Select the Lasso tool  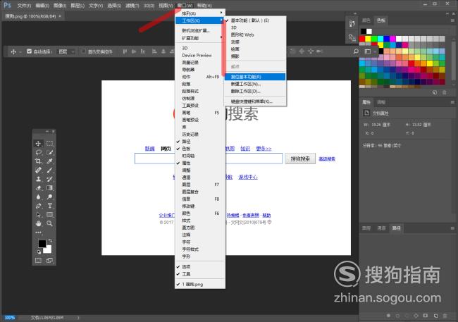pyautogui.click(x=38, y=152)
